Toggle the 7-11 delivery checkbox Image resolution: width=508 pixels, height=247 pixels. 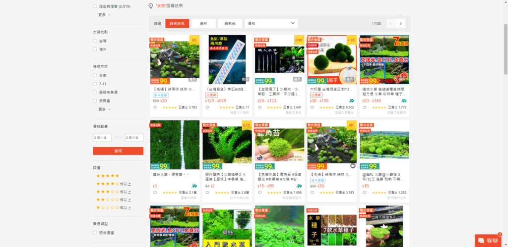pyautogui.click(x=95, y=84)
